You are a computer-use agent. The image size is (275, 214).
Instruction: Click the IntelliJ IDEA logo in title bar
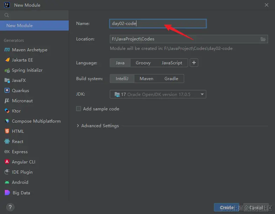7,5
